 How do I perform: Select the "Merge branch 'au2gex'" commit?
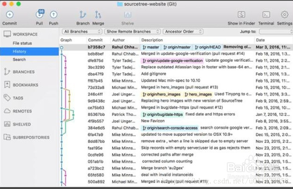point(162,168)
